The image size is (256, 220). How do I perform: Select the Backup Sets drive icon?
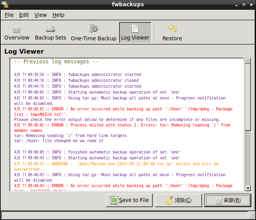(x=50, y=29)
